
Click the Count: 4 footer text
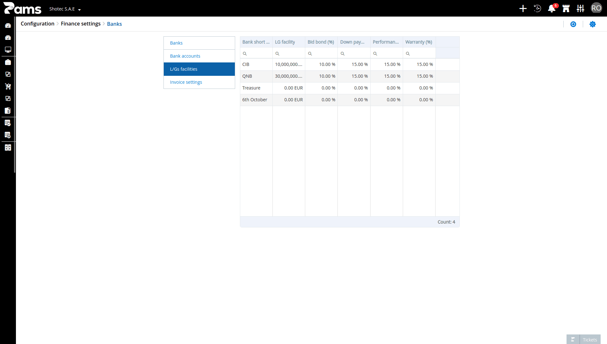point(446,222)
